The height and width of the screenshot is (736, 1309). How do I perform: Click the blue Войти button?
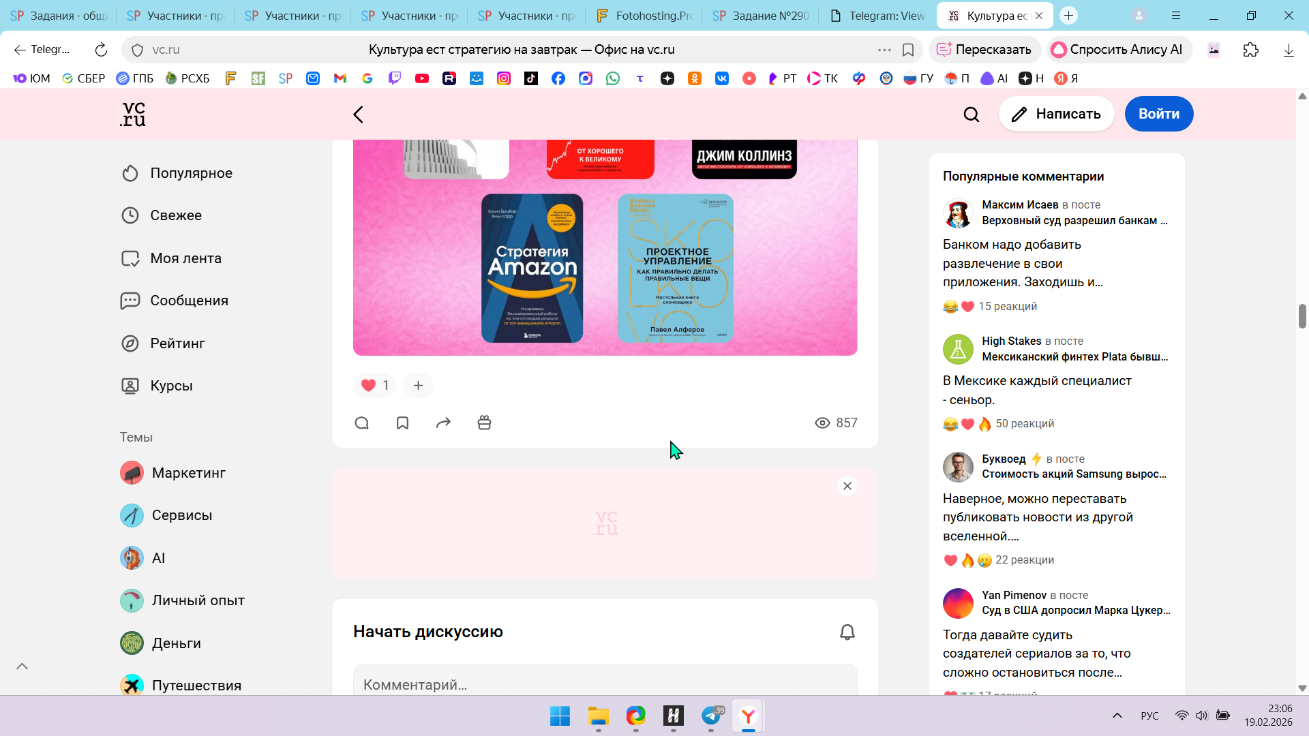click(1158, 114)
